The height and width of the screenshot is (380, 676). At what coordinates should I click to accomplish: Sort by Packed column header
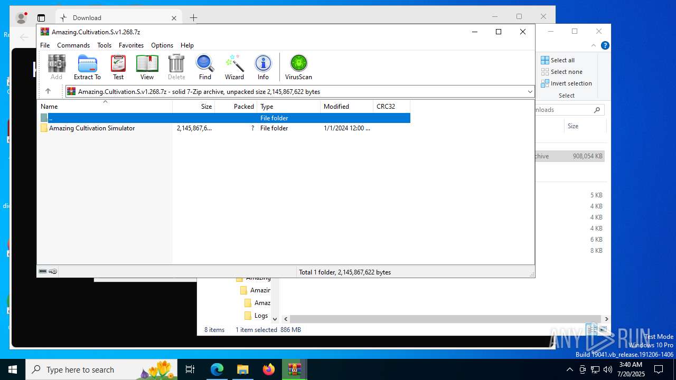[x=236, y=106]
